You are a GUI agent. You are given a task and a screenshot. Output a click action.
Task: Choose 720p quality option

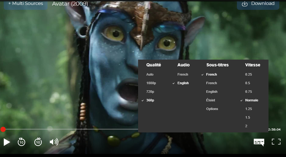click(150, 92)
